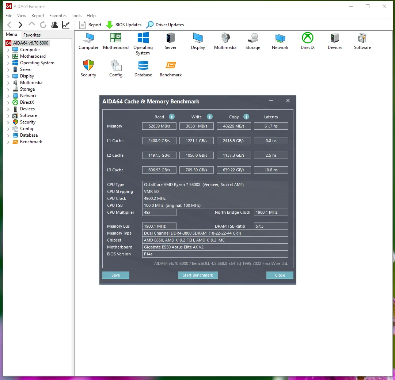This screenshot has height=380, width=395.
Task: Open the View menu
Action: coord(22,16)
